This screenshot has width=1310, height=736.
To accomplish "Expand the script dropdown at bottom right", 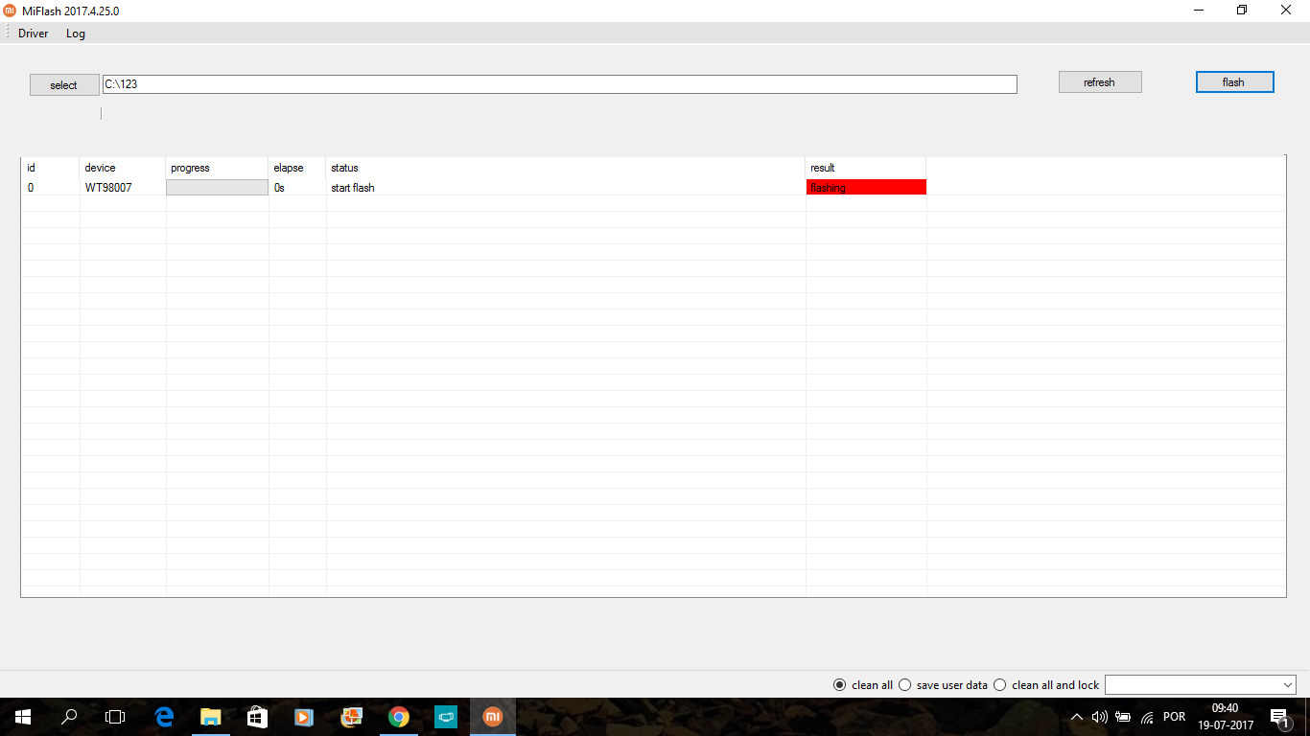I will 1287,685.
